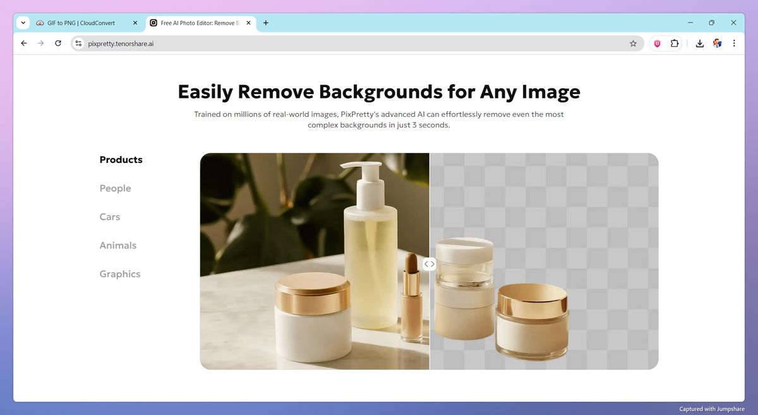
Task: Click the site information icon in address bar
Action: point(78,44)
